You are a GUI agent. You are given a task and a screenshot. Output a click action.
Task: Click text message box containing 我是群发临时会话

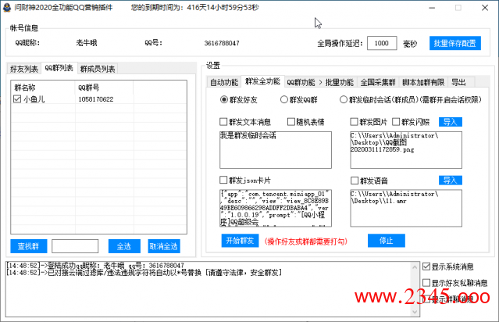[x=276, y=150]
